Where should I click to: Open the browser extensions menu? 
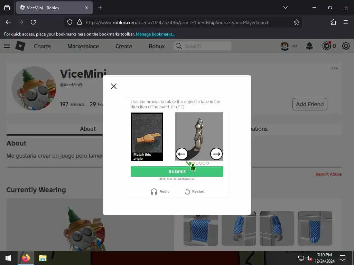[333, 22]
